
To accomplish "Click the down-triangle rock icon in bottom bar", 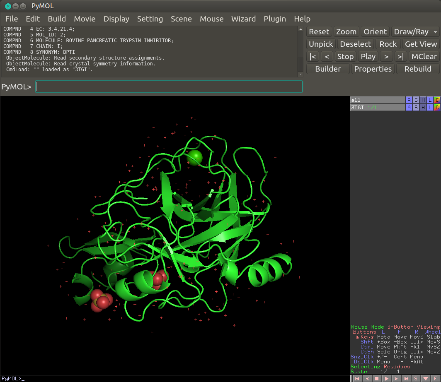I will [x=426, y=379].
